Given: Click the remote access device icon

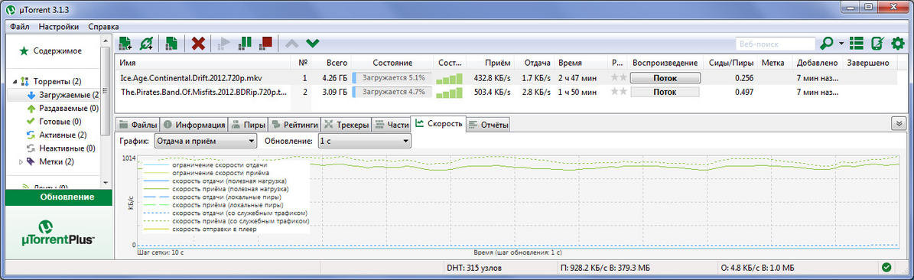Looking at the screenshot, I should point(877,43).
